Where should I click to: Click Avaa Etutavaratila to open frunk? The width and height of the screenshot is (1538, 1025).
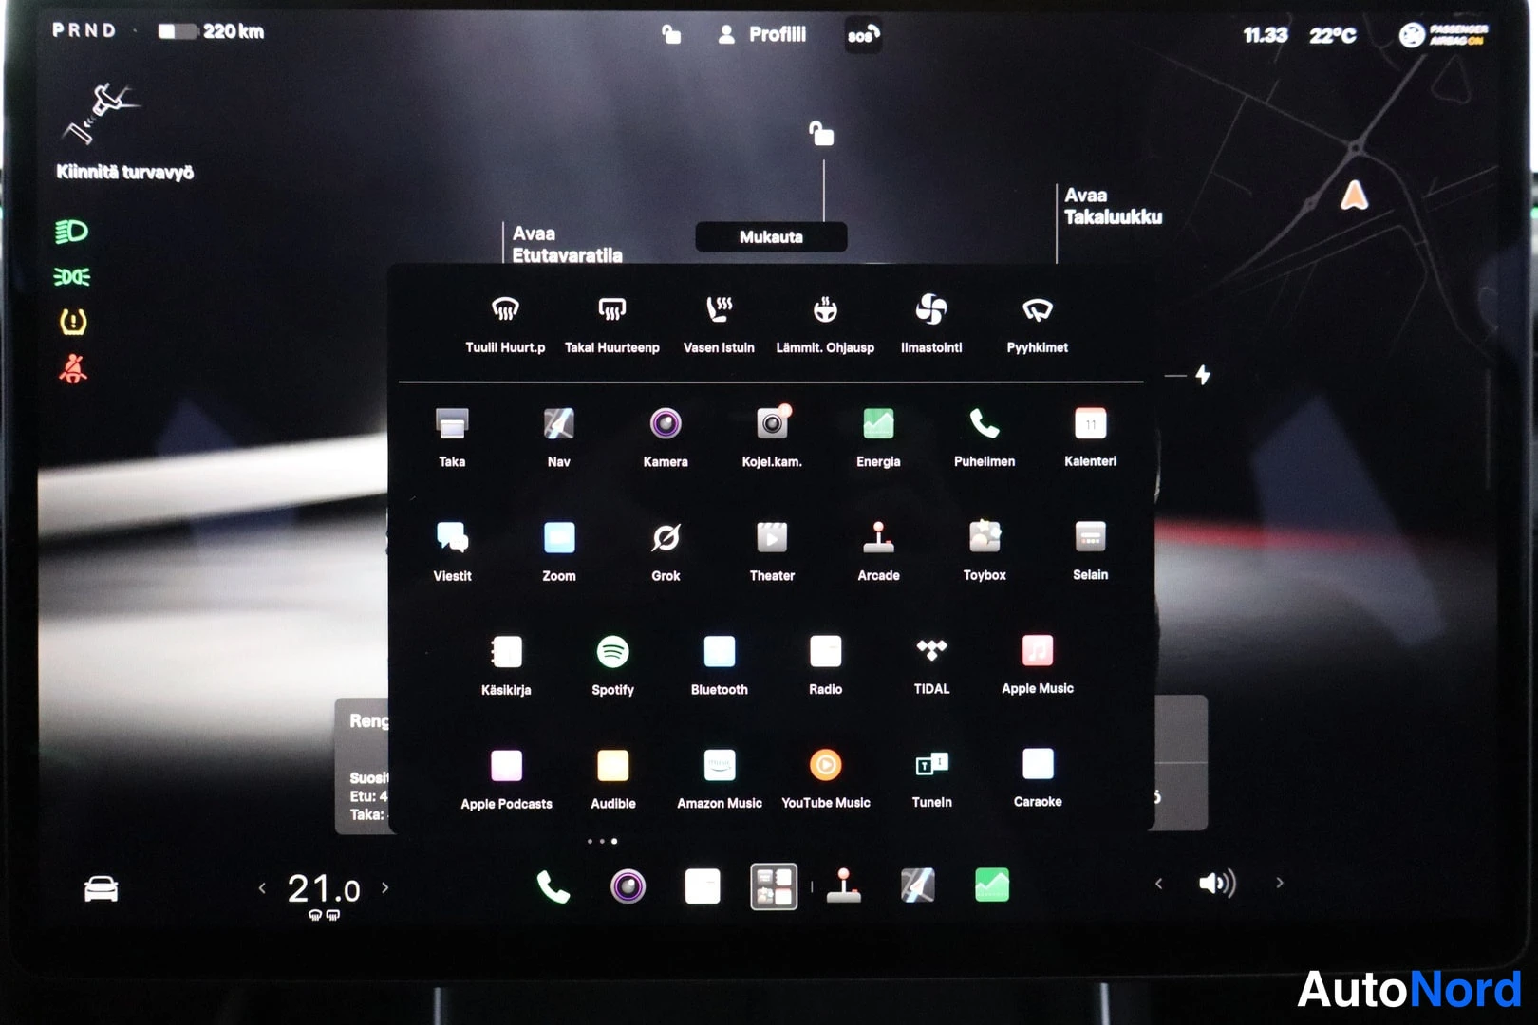(567, 244)
